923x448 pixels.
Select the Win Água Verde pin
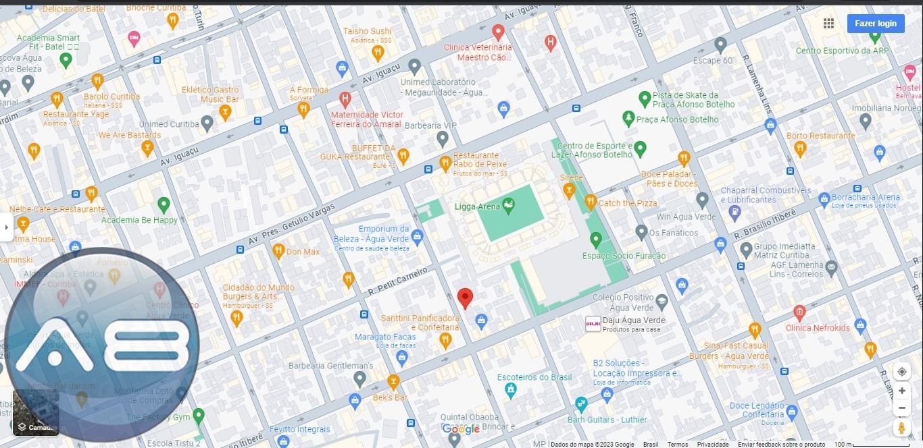click(702, 200)
